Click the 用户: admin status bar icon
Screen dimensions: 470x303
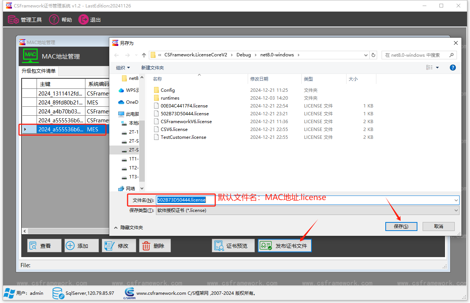(10, 293)
